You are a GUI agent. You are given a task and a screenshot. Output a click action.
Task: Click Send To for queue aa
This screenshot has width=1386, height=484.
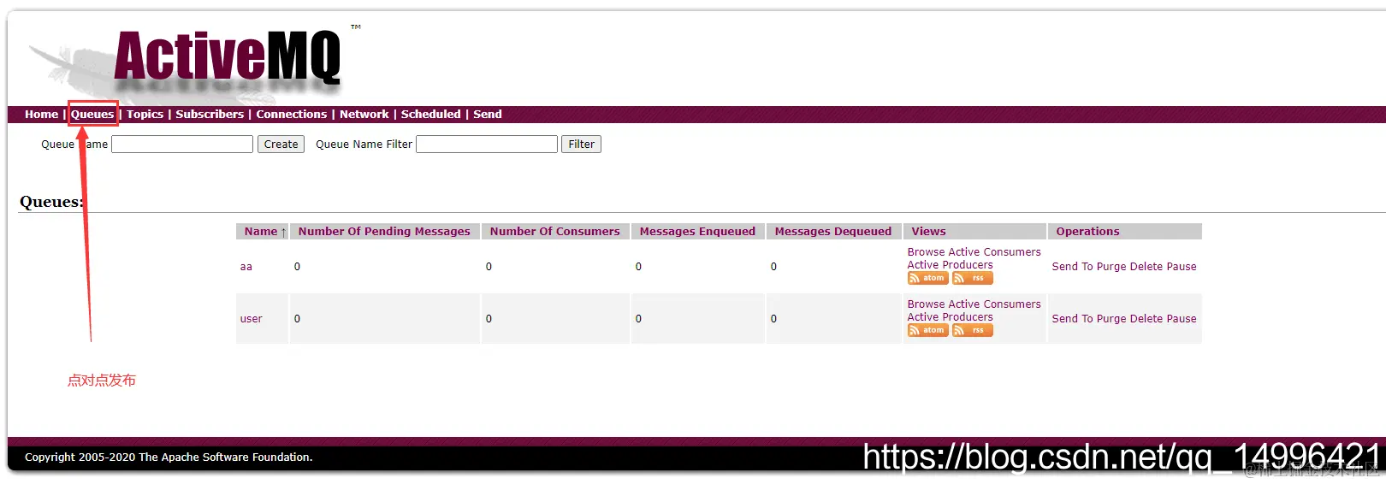[1072, 267]
